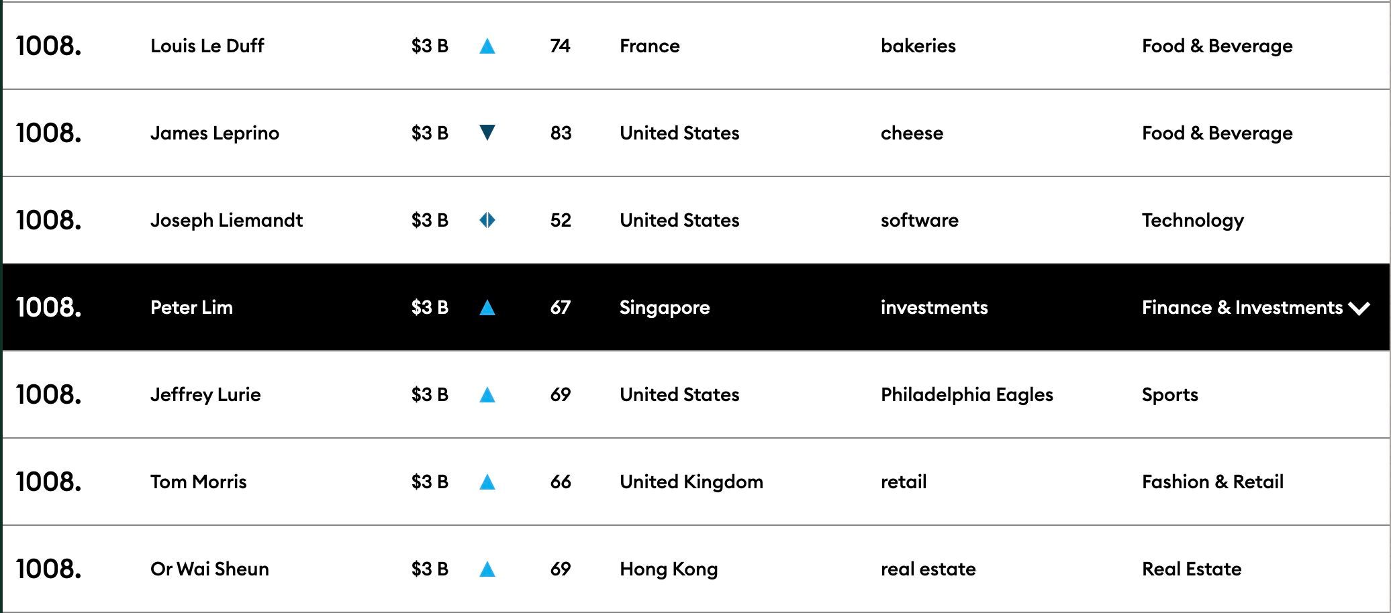Select the James Leprino row

pyautogui.click(x=695, y=133)
